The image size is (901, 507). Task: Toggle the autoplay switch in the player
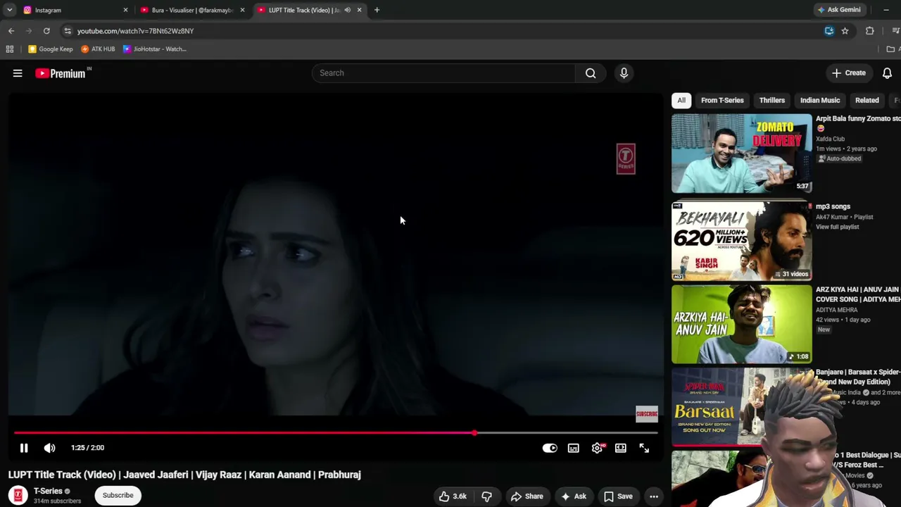click(550, 448)
